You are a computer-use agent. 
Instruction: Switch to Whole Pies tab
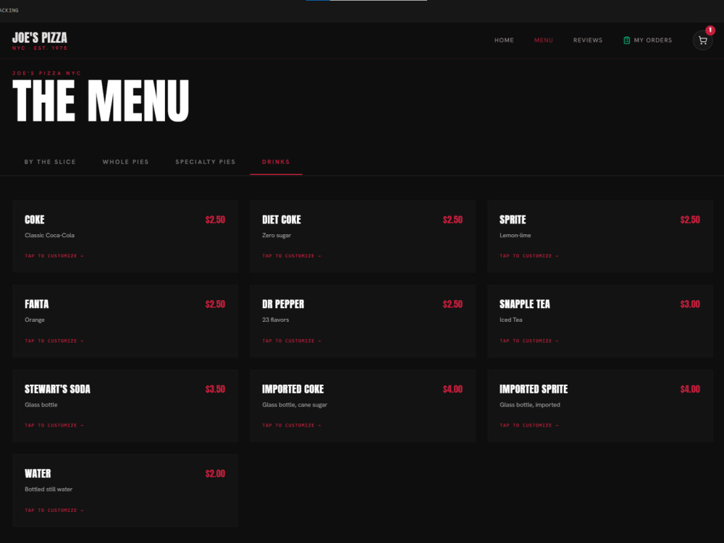pos(125,162)
